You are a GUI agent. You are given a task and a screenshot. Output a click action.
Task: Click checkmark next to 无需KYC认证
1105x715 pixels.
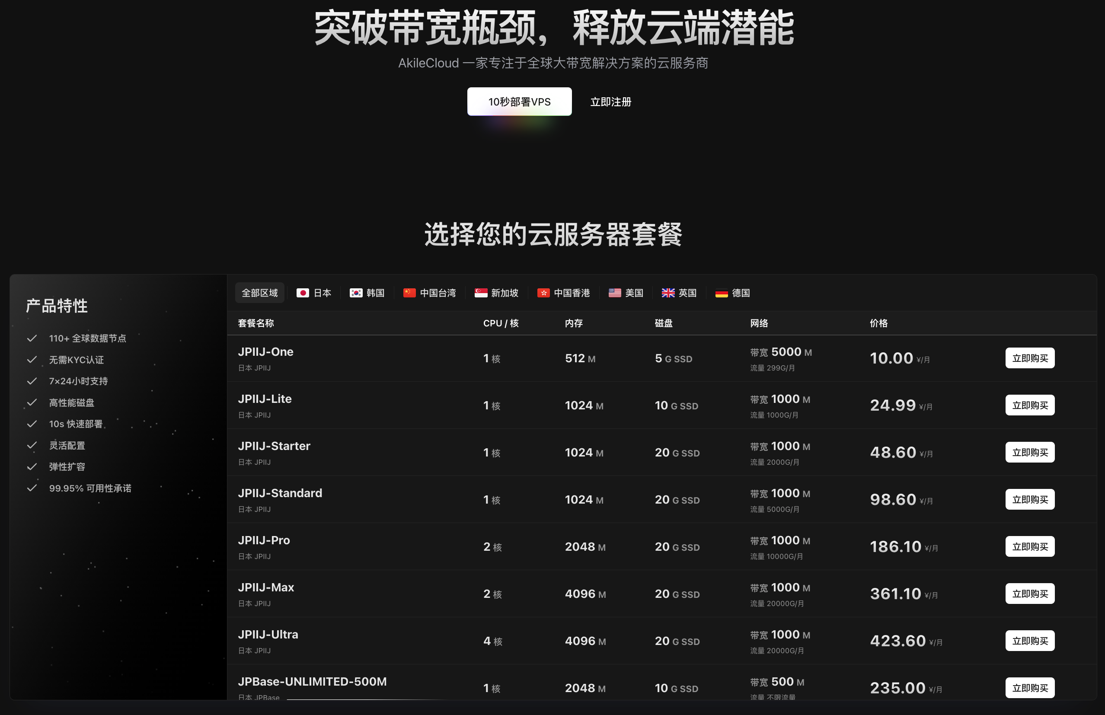click(32, 360)
